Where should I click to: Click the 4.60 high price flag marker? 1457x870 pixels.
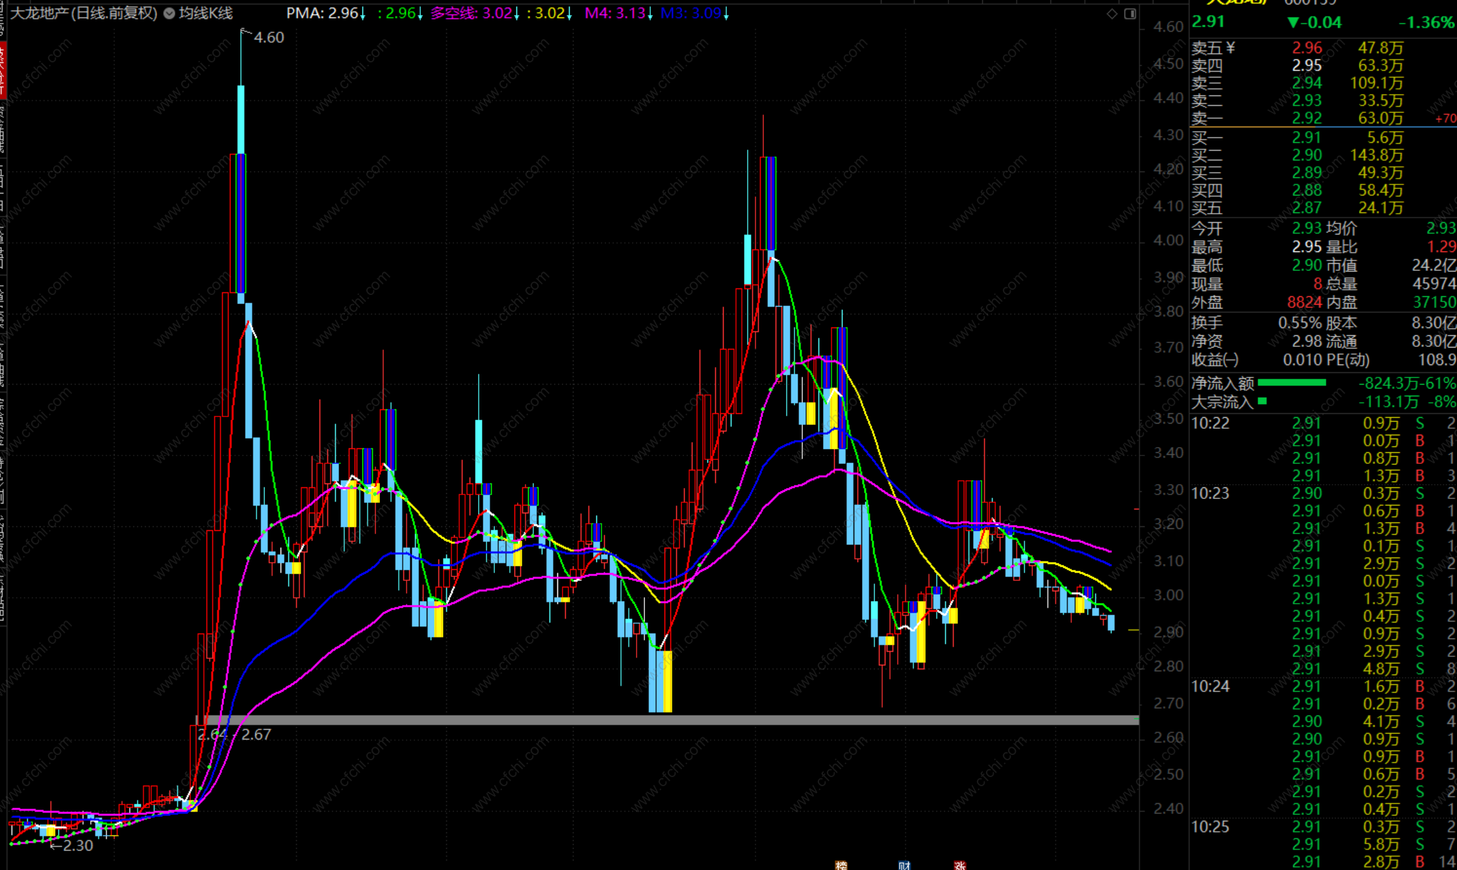point(262,37)
